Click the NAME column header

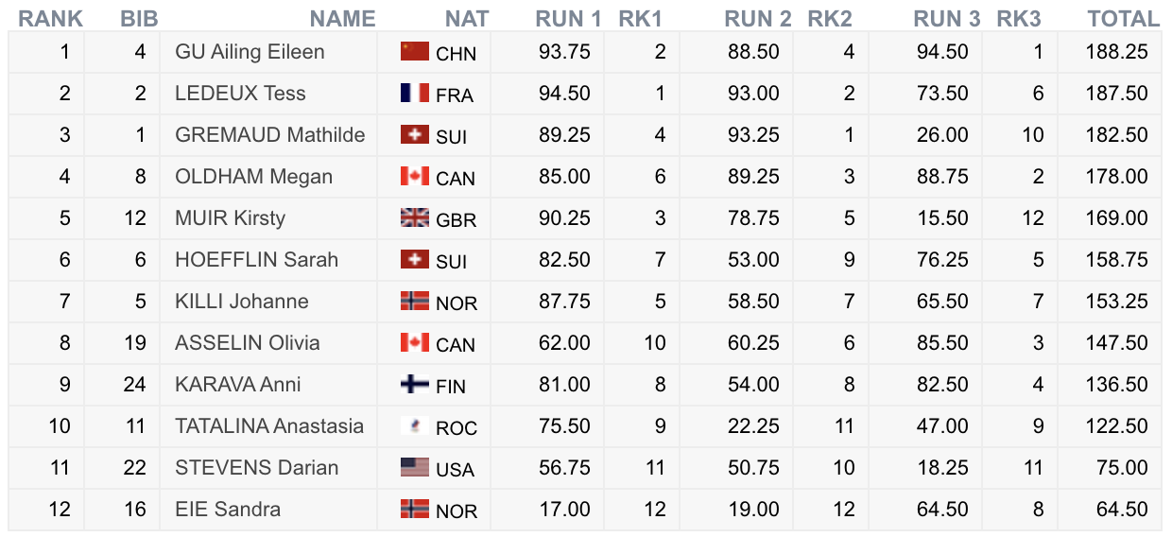(x=342, y=19)
